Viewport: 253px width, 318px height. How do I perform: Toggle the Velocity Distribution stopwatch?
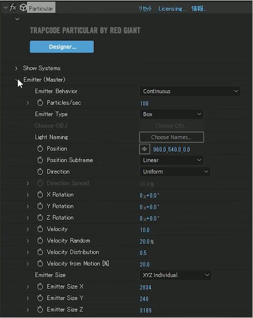point(40,252)
